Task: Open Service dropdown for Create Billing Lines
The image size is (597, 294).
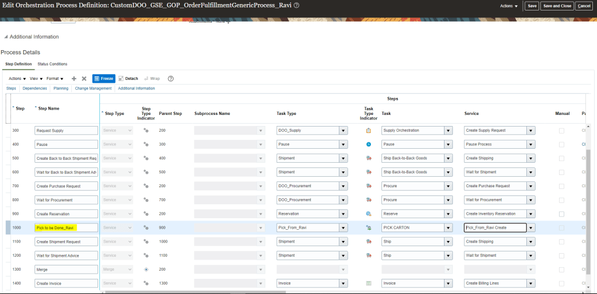Action: (x=531, y=283)
